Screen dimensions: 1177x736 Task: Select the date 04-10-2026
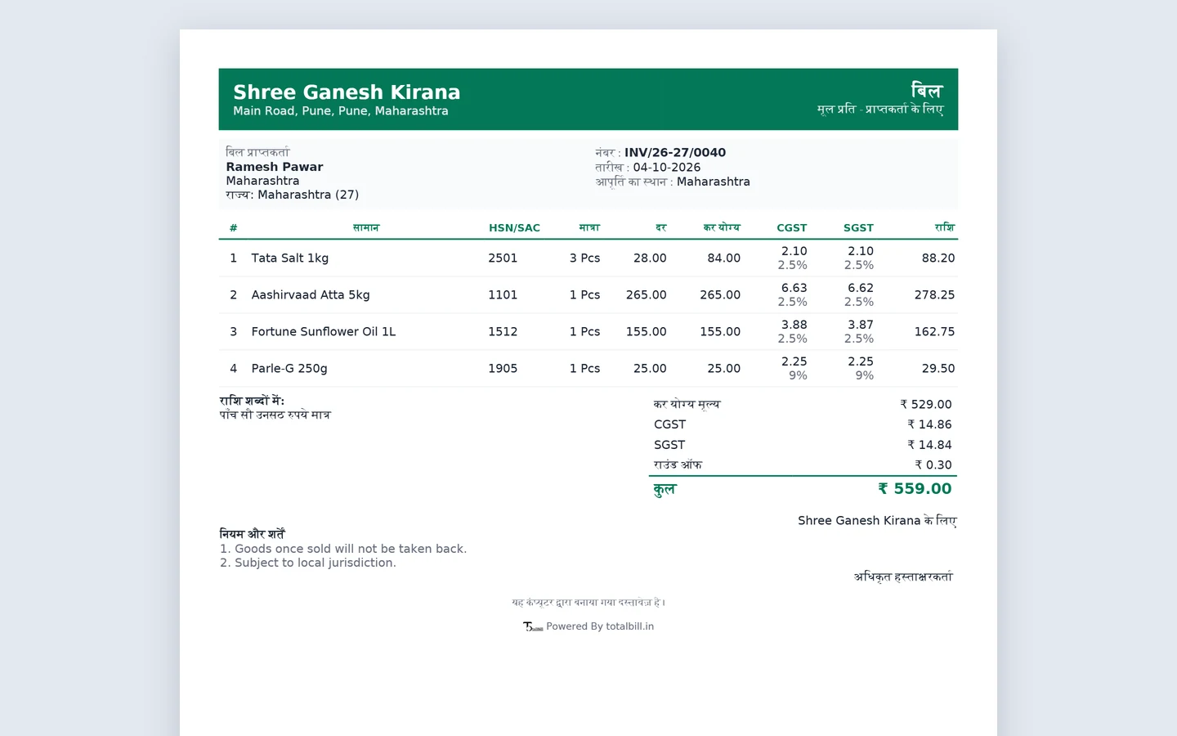point(667,167)
